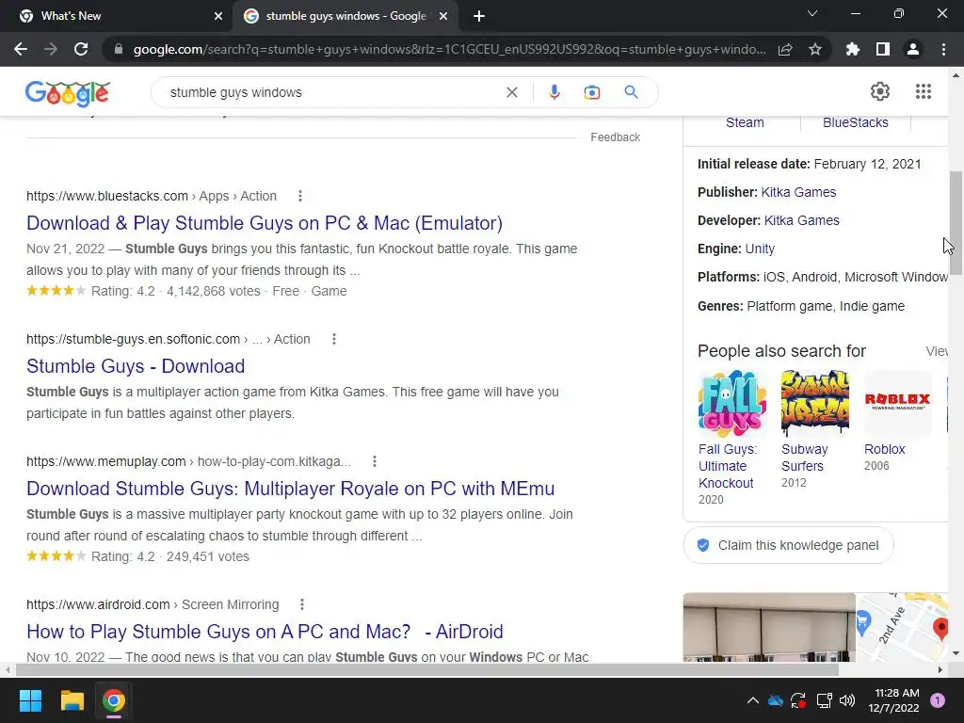This screenshot has width=964, height=723.
Task: Go to Google home via logo
Action: pyautogui.click(x=68, y=93)
